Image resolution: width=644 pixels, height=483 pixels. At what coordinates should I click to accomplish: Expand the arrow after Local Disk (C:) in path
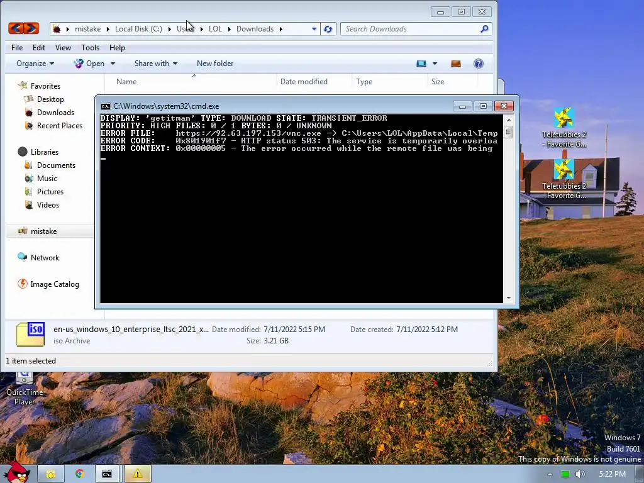tap(169, 29)
